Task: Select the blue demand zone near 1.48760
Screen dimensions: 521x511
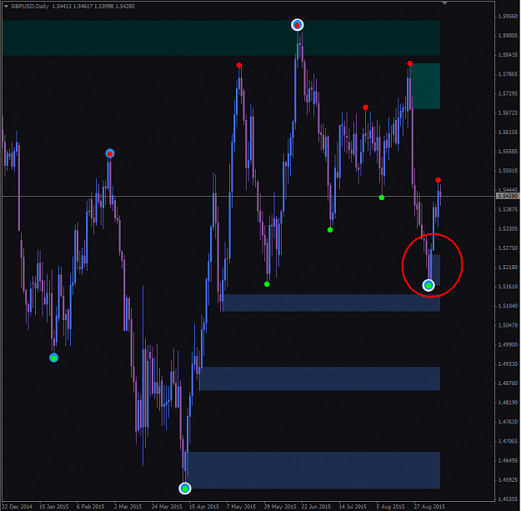Action: (320, 378)
